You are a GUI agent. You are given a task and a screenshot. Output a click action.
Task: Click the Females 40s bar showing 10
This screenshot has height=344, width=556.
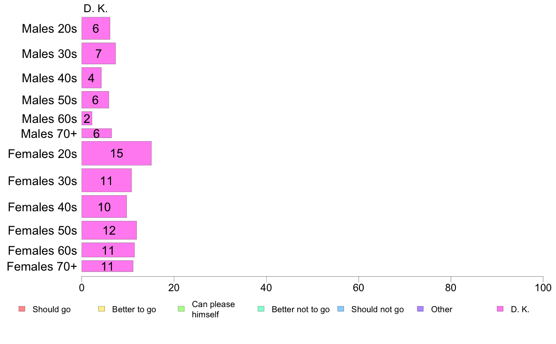point(104,207)
